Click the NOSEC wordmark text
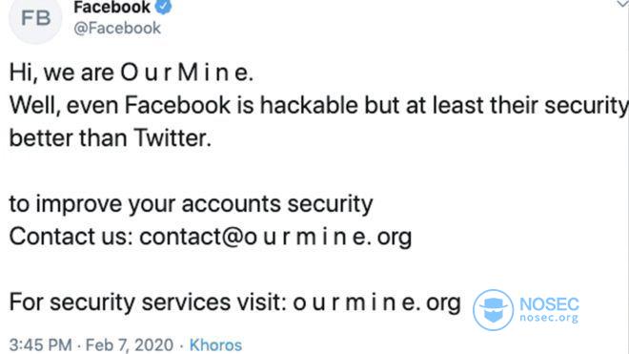The image size is (629, 354). (549, 304)
